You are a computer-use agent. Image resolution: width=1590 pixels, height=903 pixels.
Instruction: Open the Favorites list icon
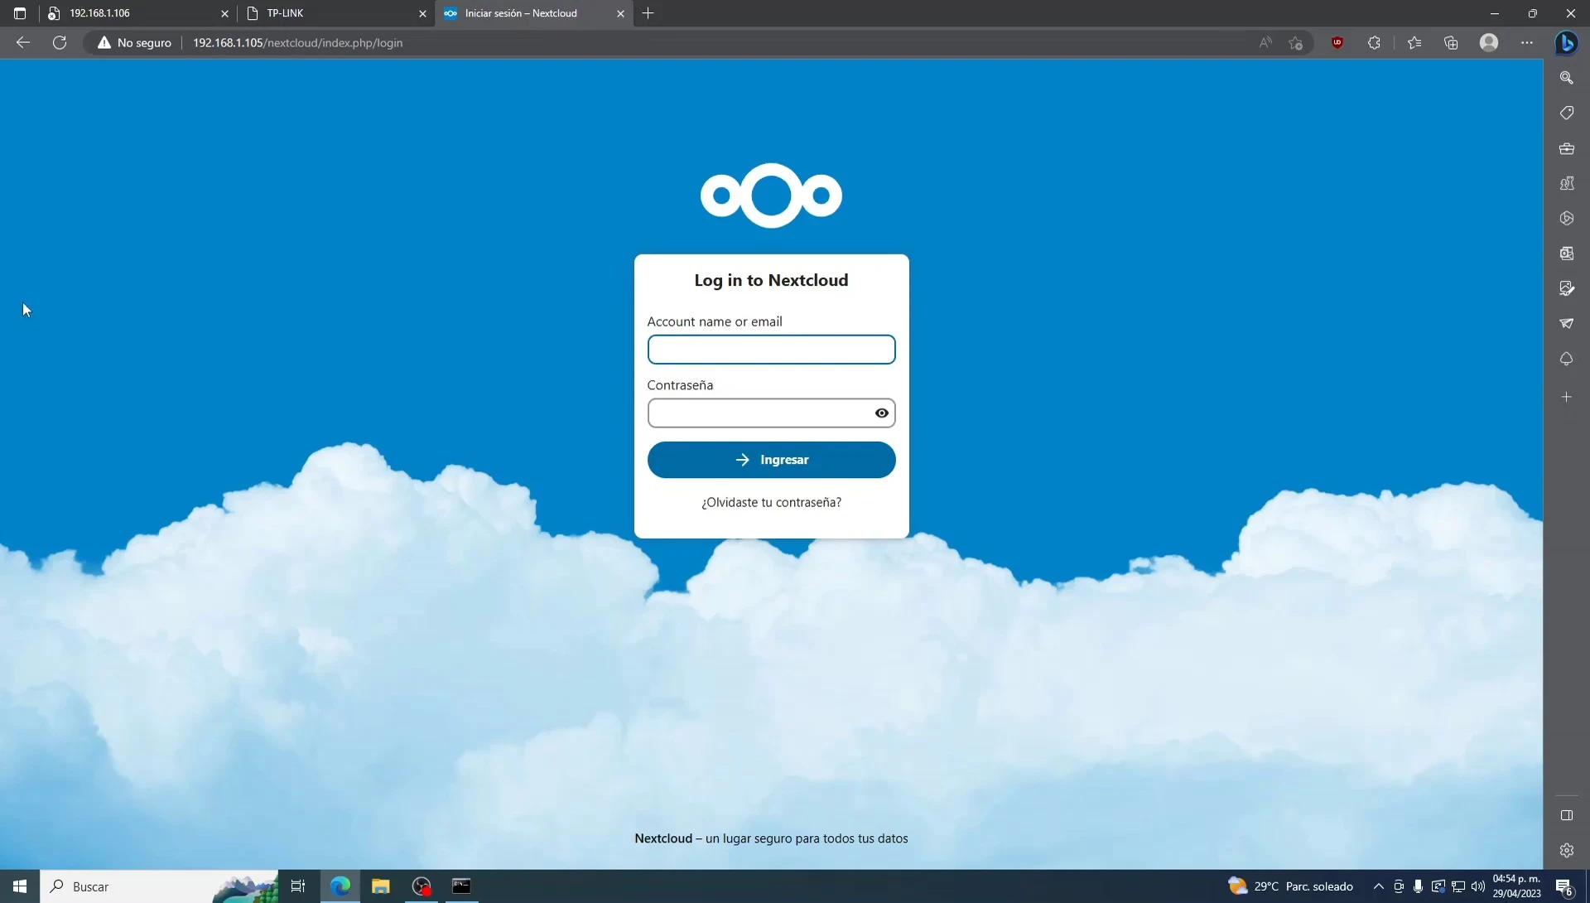click(1414, 42)
